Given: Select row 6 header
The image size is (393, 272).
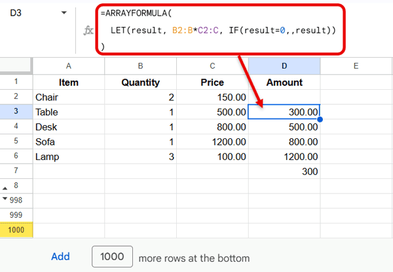Looking at the screenshot, I should (16, 156).
